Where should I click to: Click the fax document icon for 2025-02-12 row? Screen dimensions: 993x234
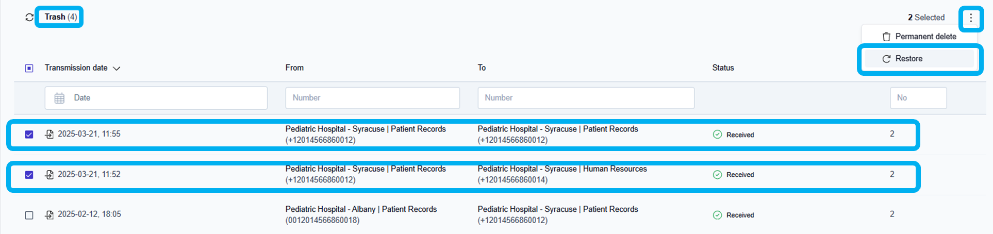[49, 214]
